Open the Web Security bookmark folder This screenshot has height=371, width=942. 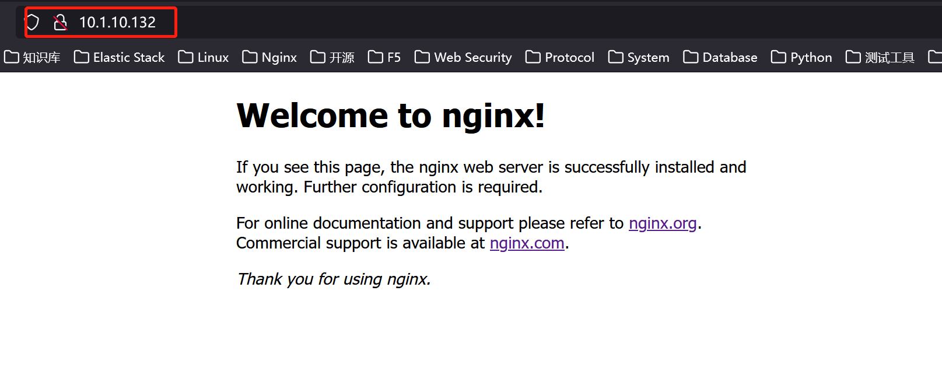click(463, 57)
